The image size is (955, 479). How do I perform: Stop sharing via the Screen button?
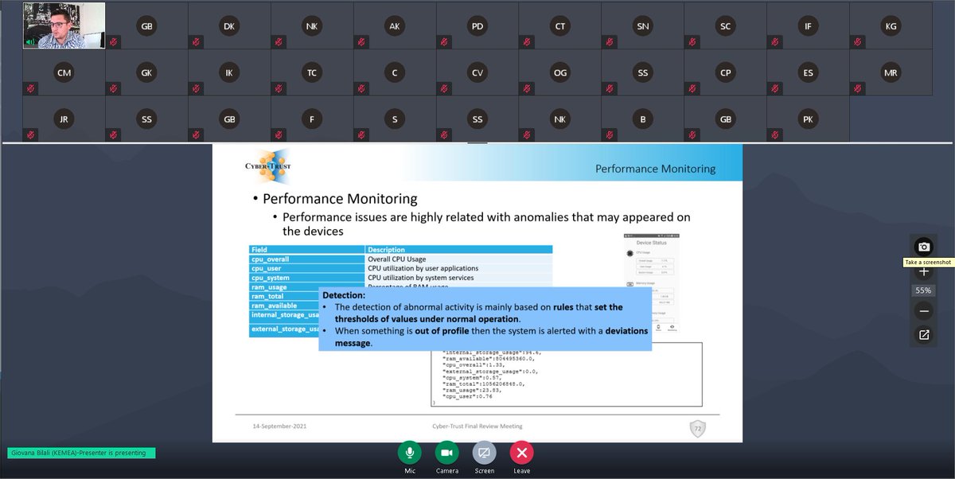484,452
